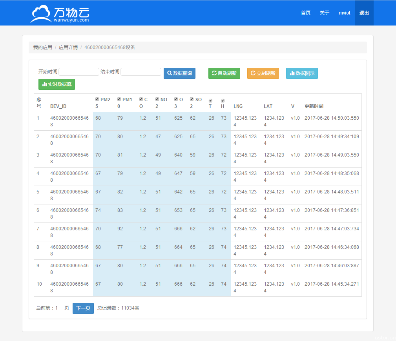
Task: Go to 我的应用 breadcrumb
Action: pyautogui.click(x=43, y=47)
